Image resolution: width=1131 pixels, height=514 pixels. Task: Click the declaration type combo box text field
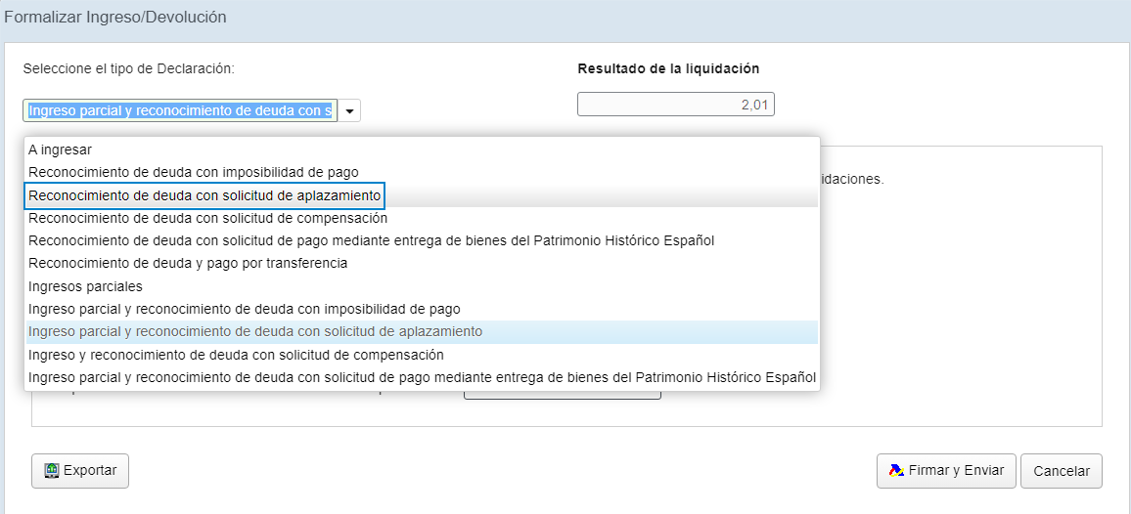[180, 111]
